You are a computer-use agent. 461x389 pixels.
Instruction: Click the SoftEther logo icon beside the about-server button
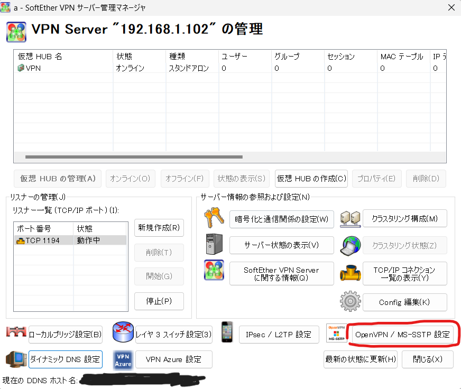pyautogui.click(x=214, y=270)
